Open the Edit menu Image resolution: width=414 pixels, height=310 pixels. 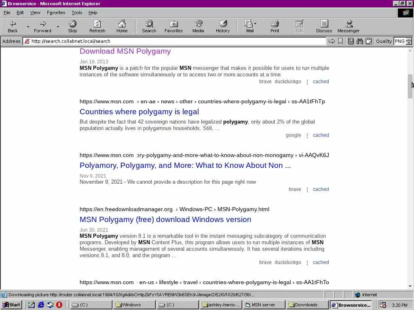20,13
